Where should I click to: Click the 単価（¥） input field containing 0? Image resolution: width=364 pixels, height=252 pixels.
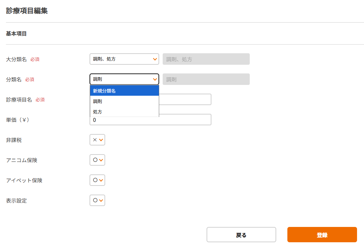(x=150, y=120)
